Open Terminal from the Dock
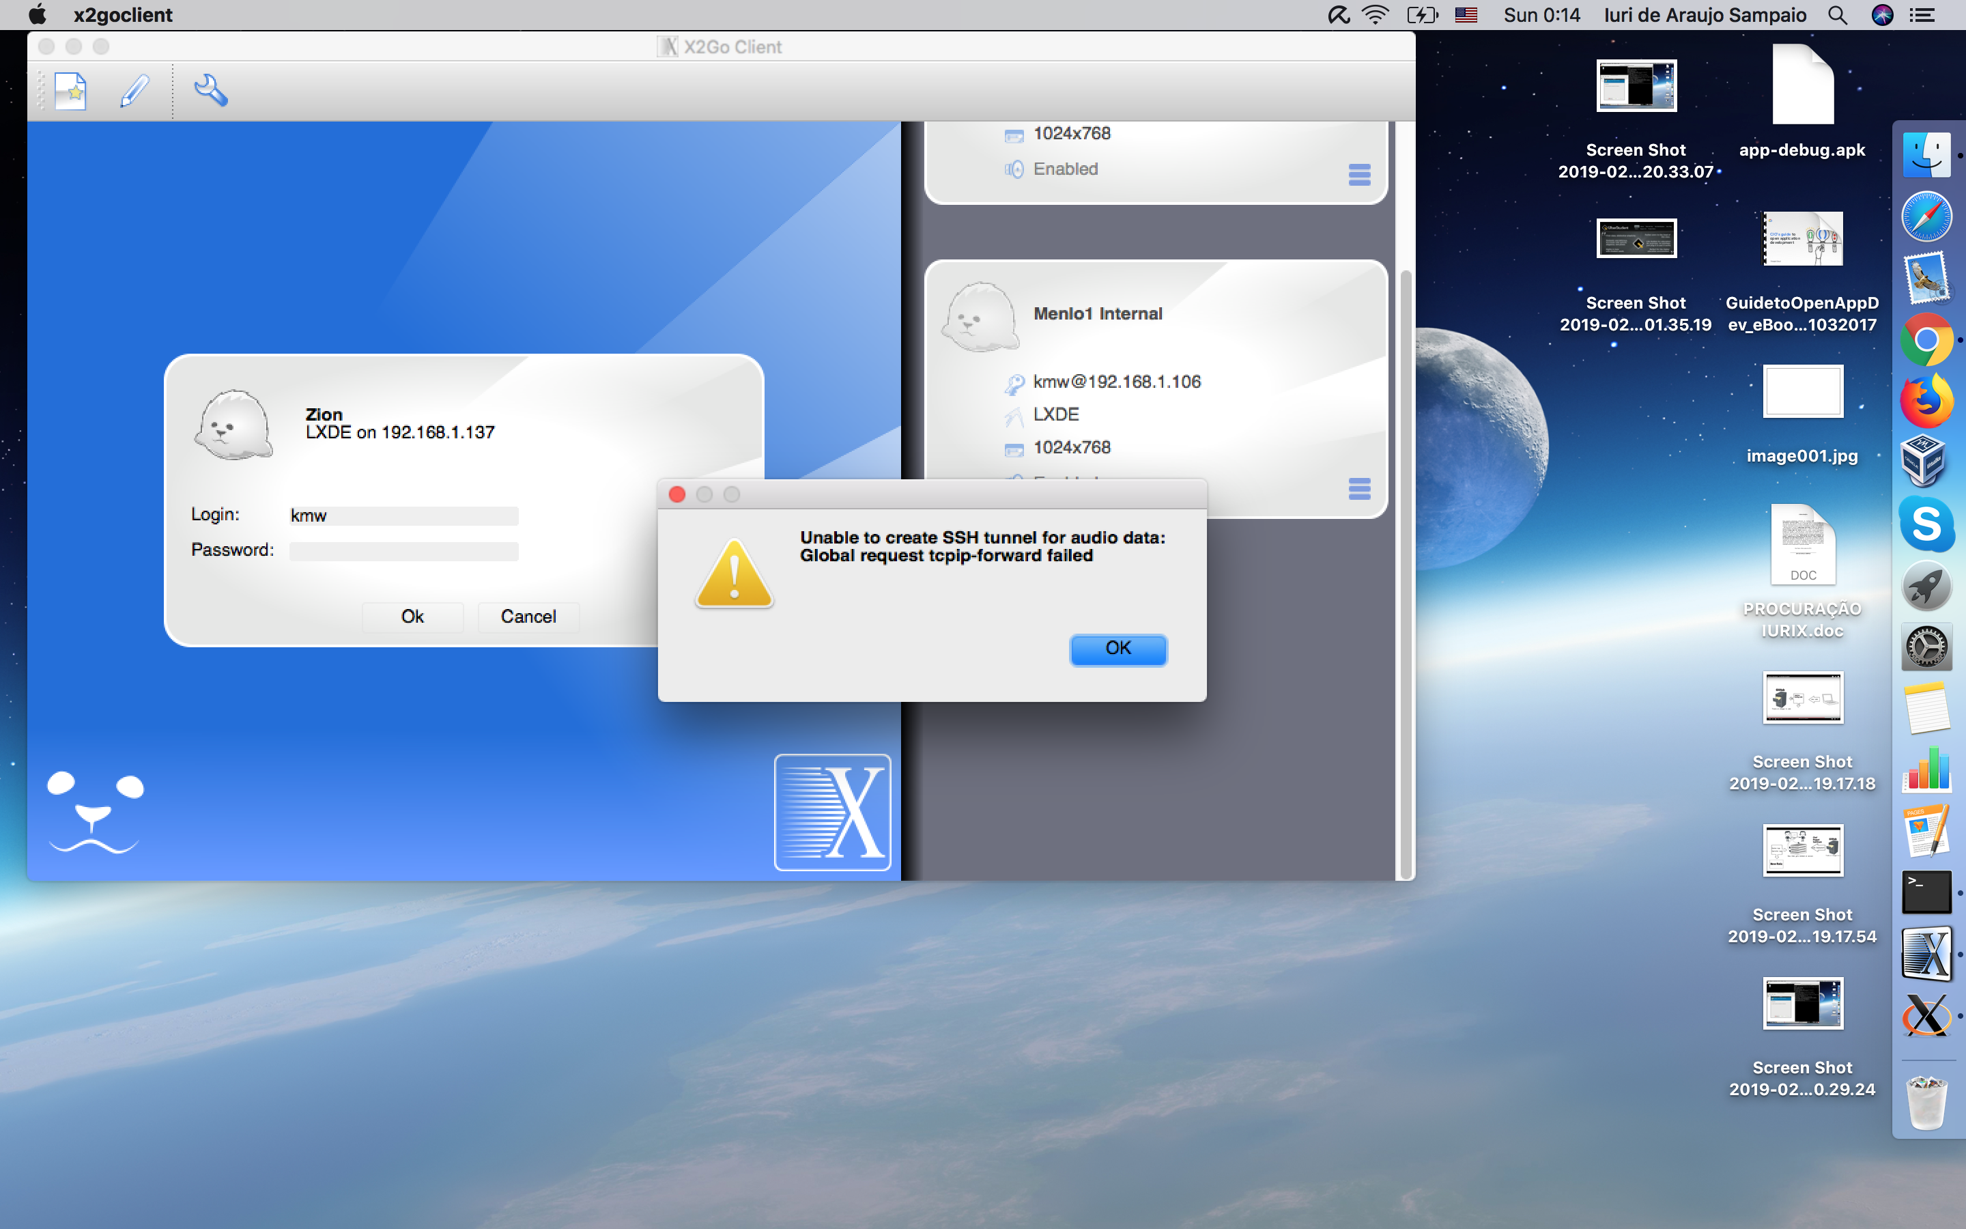The width and height of the screenshot is (1966, 1229). [1926, 892]
